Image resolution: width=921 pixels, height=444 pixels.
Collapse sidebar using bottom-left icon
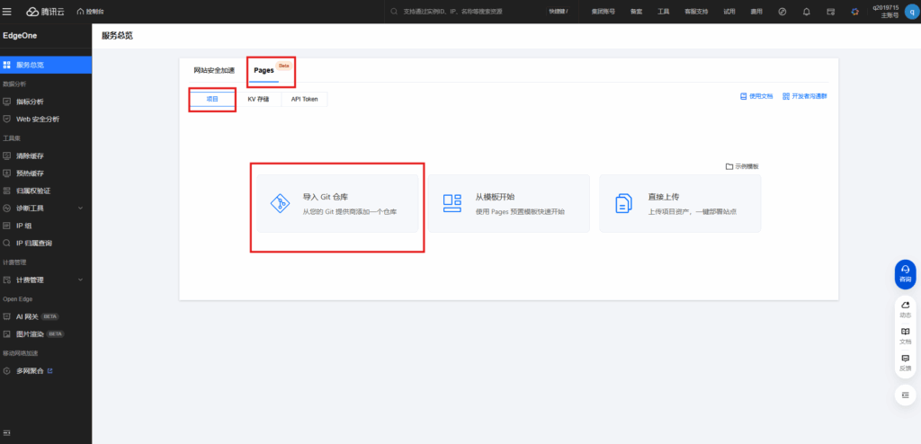(x=7, y=433)
